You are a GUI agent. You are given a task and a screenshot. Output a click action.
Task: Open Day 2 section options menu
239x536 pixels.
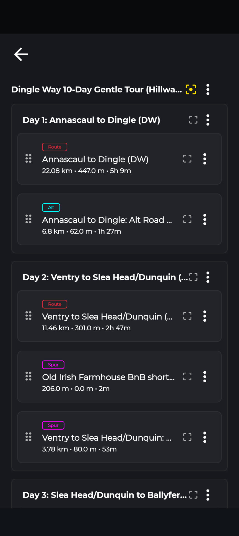(x=208, y=277)
